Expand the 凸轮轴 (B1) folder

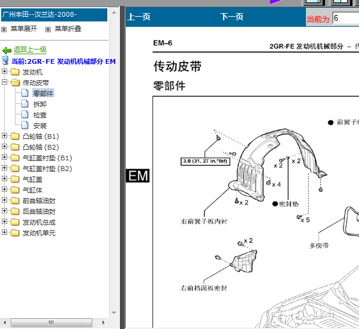pos(4,136)
